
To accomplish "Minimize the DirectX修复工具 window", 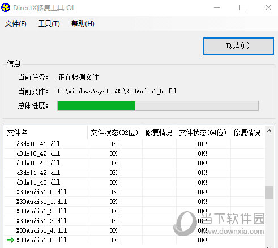I will click(217, 7).
